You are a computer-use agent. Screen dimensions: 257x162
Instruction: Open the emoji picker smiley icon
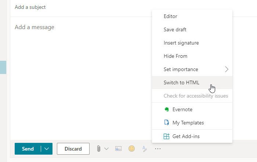[131, 148]
